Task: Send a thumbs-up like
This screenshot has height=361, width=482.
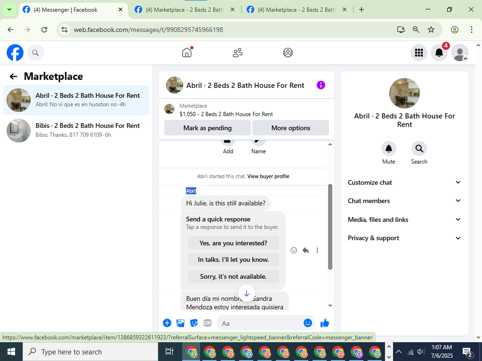Action: [325, 323]
